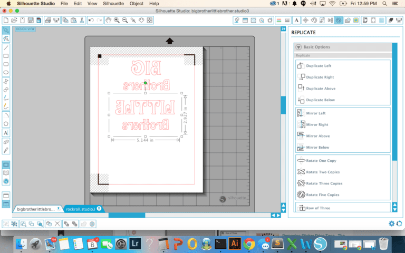The height and width of the screenshot is (253, 405).
Task: Save the document with floppy icon
Action: point(31,20)
